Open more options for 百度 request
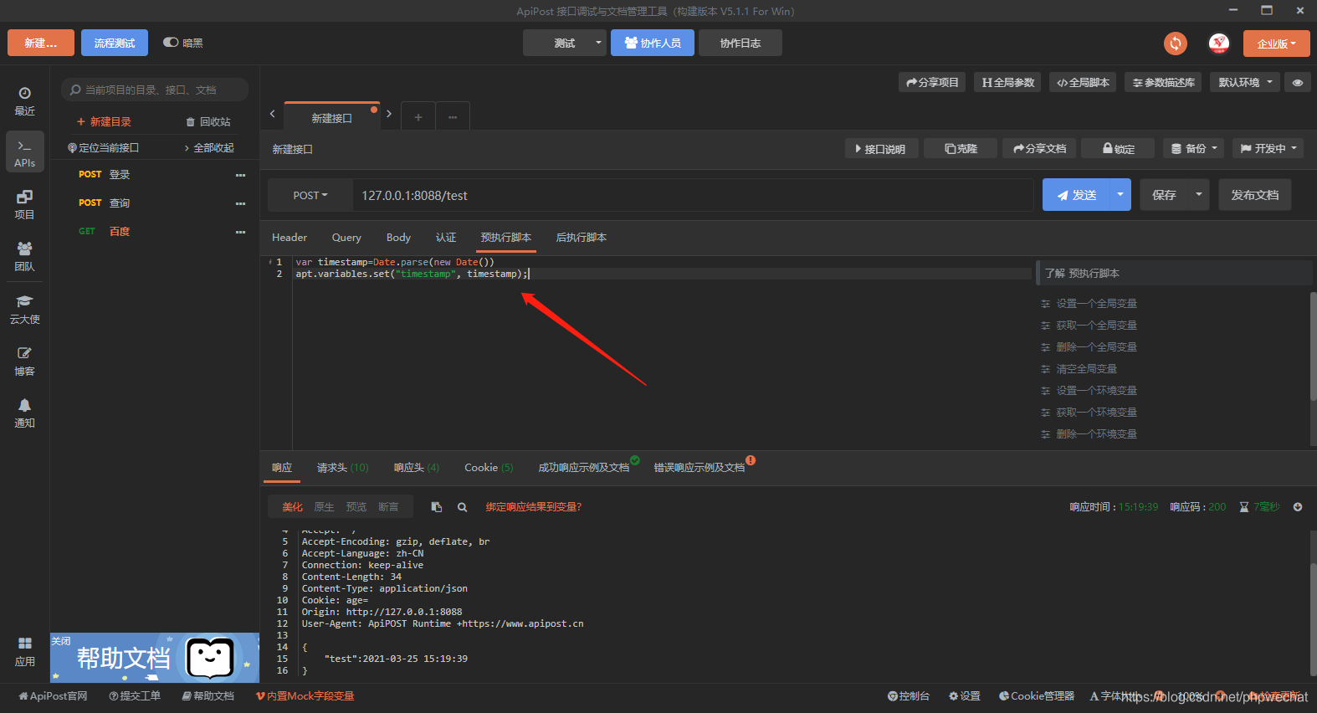1317x713 pixels. coord(241,232)
